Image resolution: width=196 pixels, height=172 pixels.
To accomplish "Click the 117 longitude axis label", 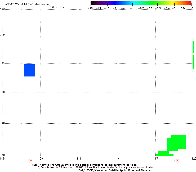I will click(156, 159).
